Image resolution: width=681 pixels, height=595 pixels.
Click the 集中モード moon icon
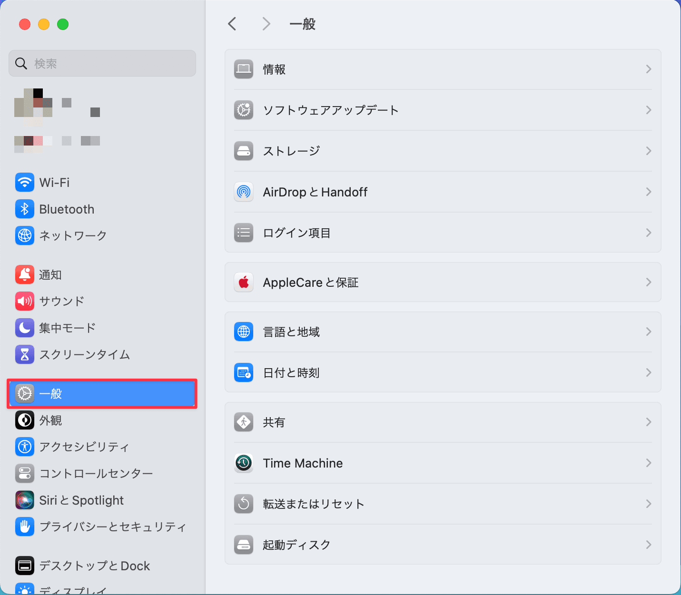25,328
